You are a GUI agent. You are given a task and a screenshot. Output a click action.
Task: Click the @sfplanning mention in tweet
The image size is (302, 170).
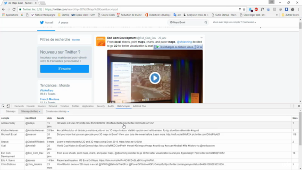(x=185, y=42)
